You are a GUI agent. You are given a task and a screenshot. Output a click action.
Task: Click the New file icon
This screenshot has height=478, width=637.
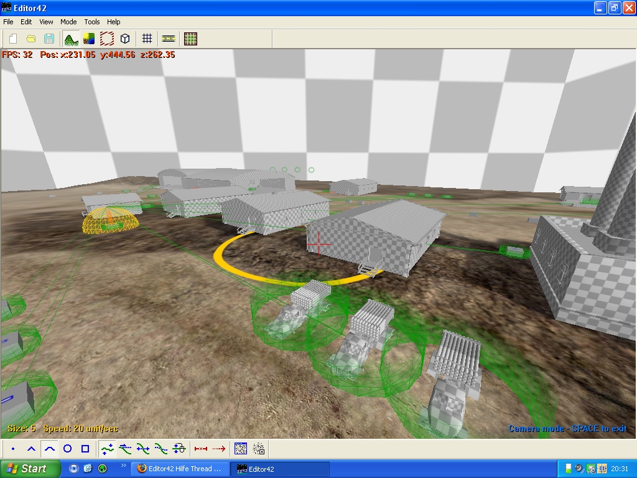pyautogui.click(x=13, y=39)
